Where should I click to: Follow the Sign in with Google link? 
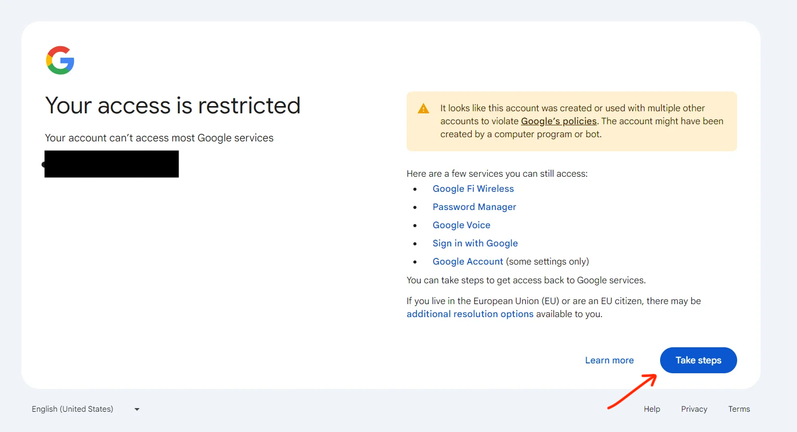475,243
